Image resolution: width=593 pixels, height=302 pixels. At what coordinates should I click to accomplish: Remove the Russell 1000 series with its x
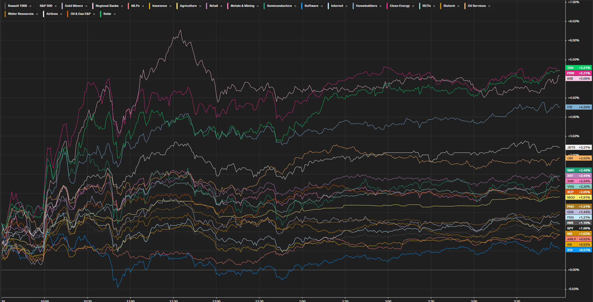click(30, 6)
